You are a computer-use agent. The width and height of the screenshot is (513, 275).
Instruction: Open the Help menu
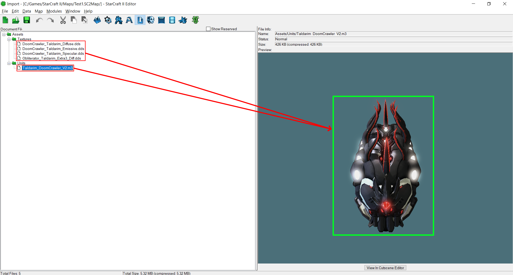[88, 11]
